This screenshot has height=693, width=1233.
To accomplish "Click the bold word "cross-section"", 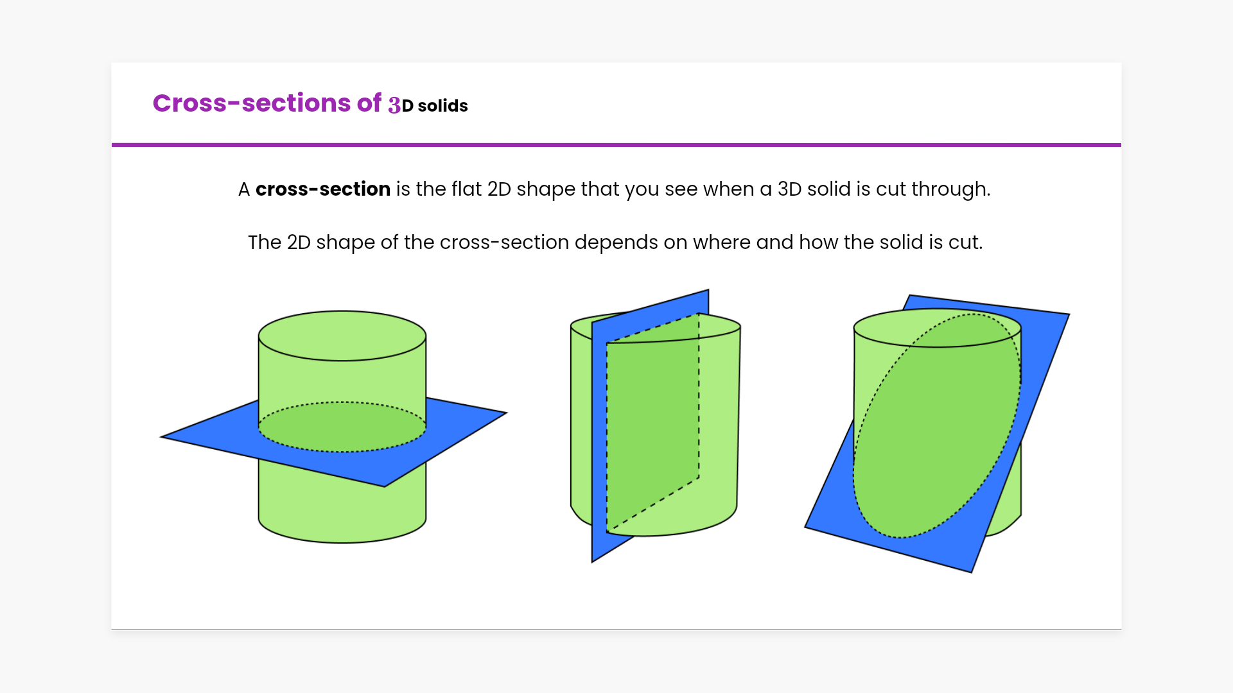I will 322,189.
